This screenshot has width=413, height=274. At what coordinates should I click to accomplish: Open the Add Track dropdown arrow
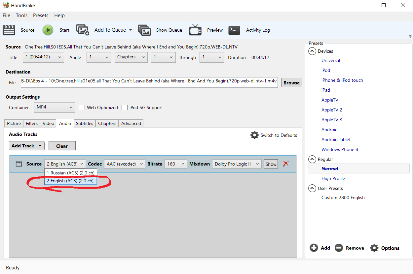[40, 146]
